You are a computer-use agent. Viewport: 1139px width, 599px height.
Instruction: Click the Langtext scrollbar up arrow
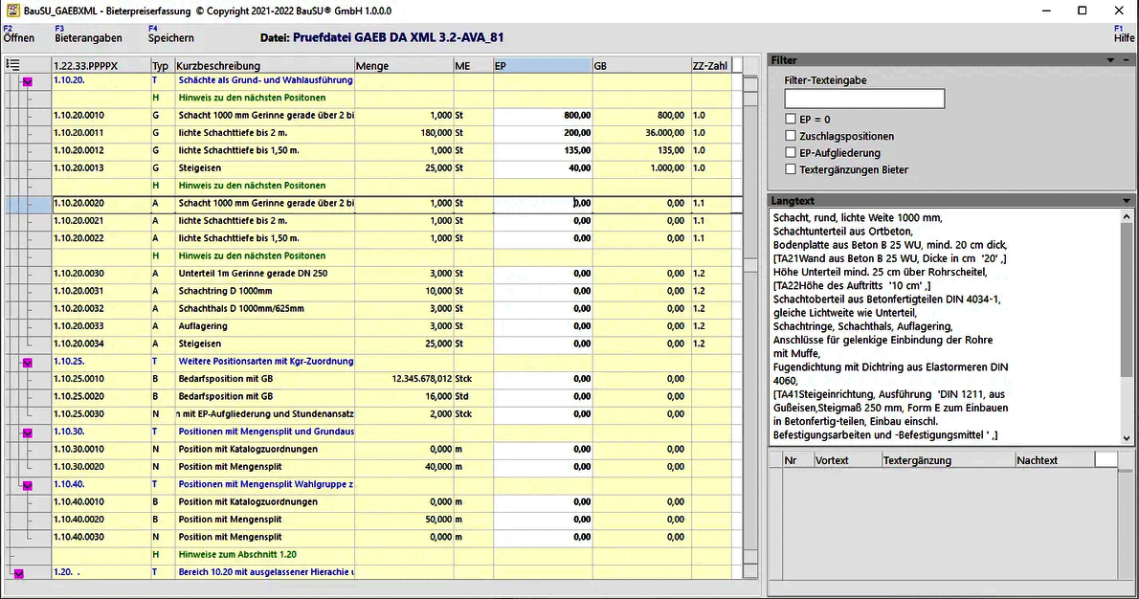1127,216
